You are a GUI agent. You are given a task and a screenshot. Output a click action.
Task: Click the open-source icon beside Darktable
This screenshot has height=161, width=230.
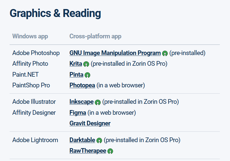point(99,141)
